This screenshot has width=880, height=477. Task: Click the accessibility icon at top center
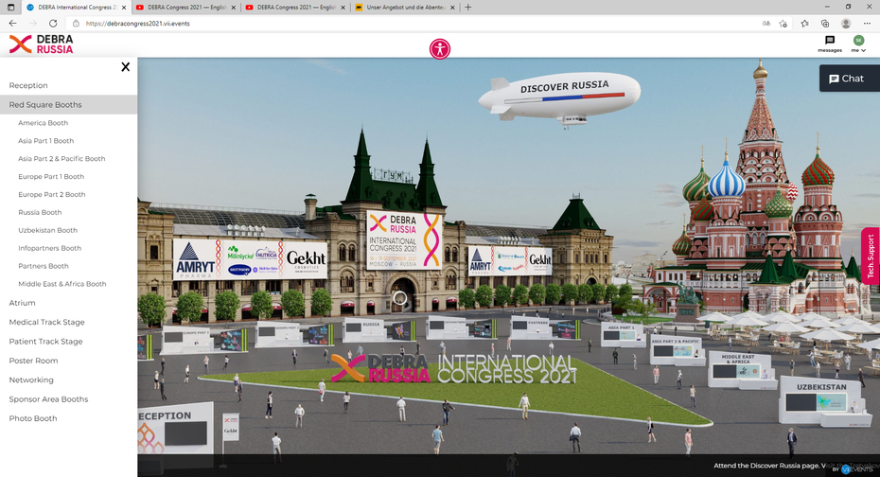(x=439, y=49)
